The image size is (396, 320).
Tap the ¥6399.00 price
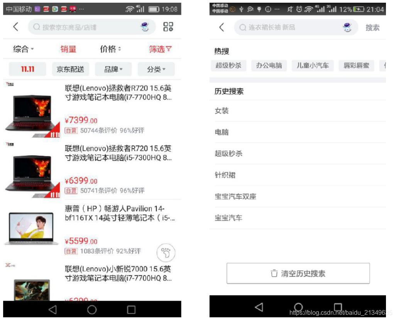pyautogui.click(x=81, y=181)
